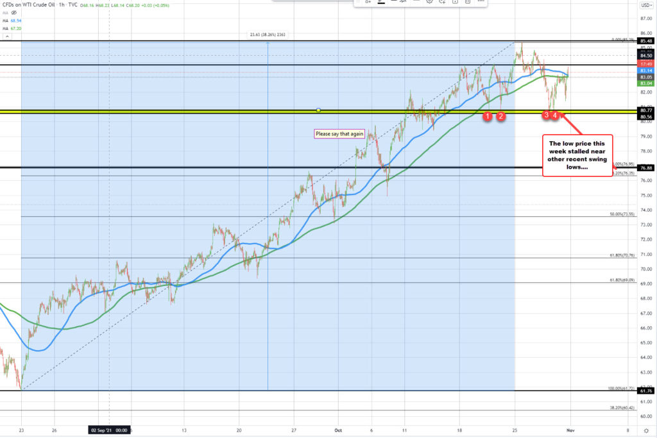Click red circle marker number 2

[501, 116]
